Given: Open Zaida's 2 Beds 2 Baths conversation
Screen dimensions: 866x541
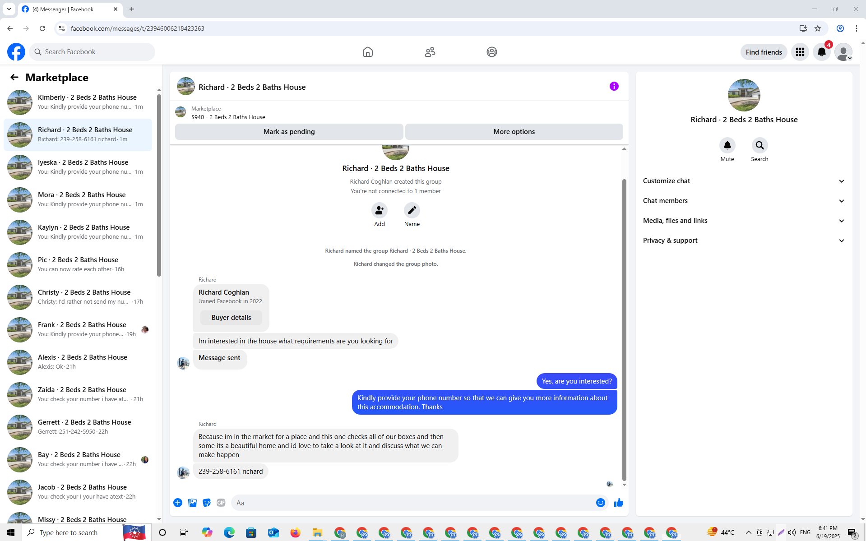Looking at the screenshot, I should coord(78,395).
